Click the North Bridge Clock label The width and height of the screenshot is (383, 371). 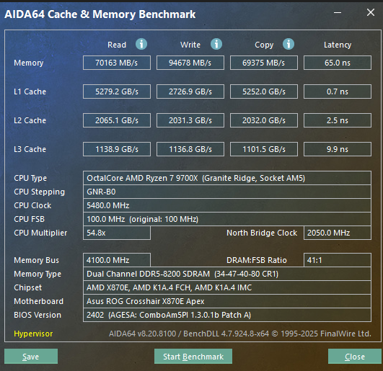pyautogui.click(x=262, y=233)
